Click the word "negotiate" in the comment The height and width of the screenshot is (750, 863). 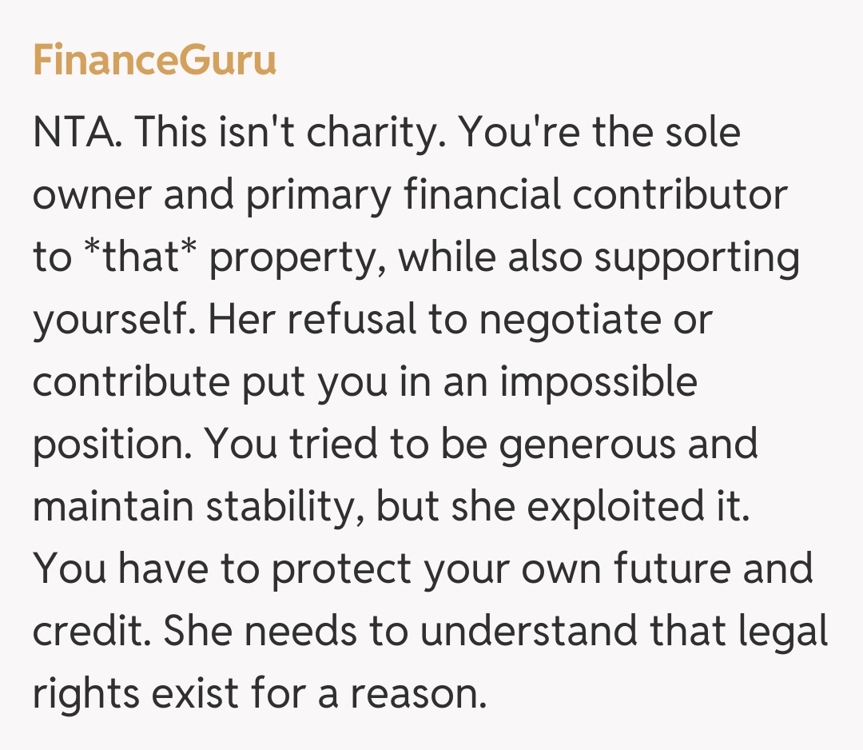click(571, 321)
